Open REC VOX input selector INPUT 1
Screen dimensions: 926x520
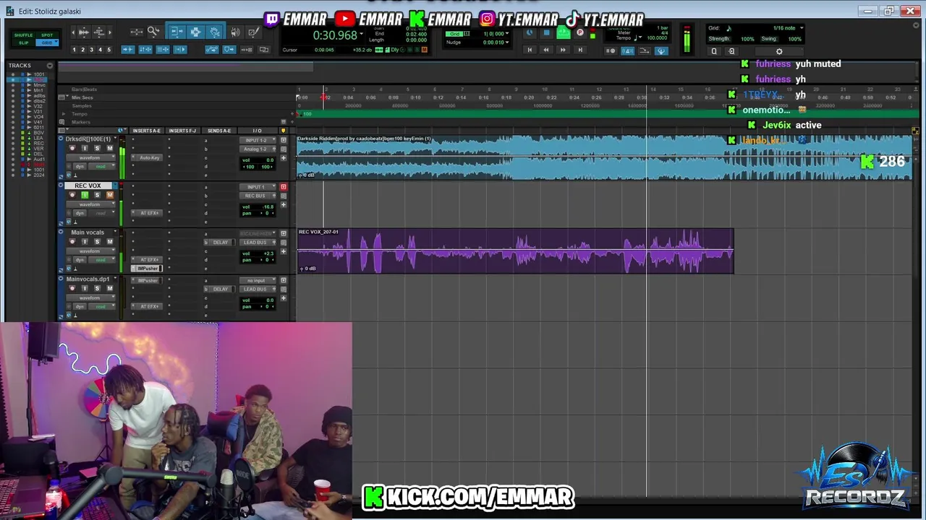pyautogui.click(x=258, y=187)
